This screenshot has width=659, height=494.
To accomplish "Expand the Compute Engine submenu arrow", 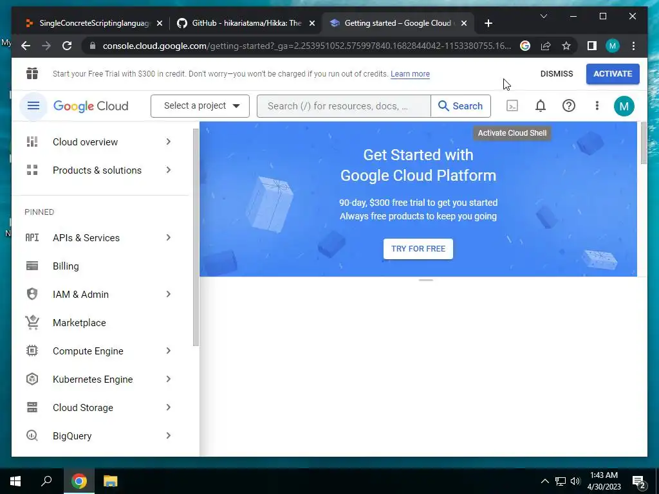I will click(168, 351).
